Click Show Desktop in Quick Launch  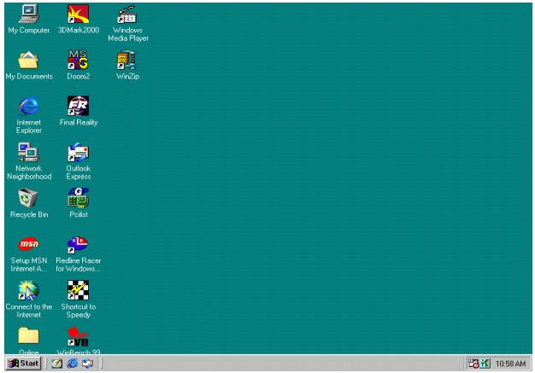click(57, 364)
